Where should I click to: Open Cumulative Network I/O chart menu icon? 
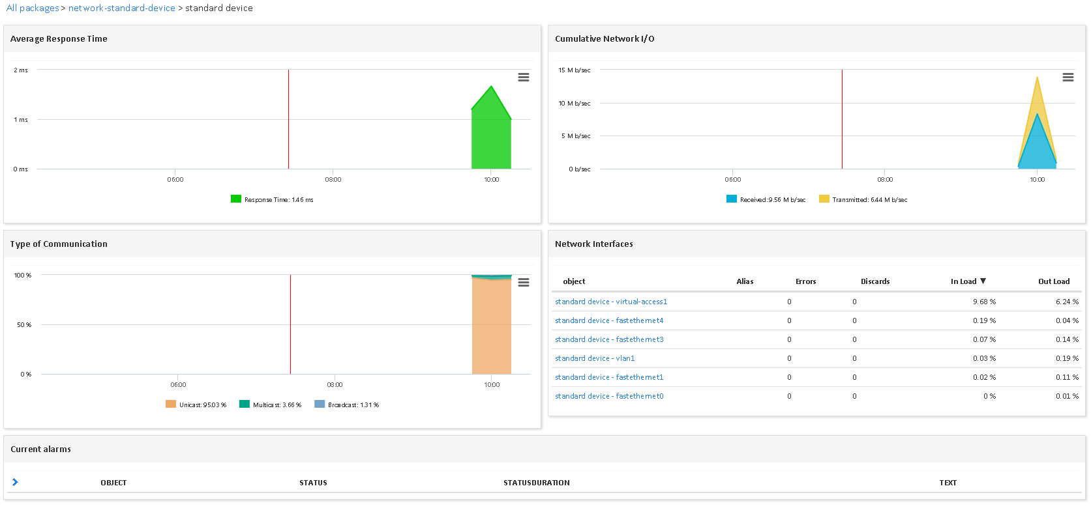pyautogui.click(x=1068, y=78)
